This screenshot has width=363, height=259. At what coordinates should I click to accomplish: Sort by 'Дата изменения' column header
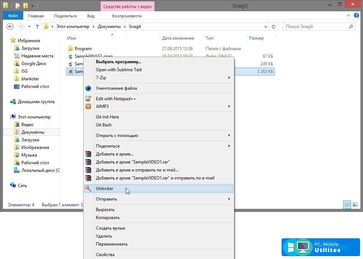click(178, 38)
